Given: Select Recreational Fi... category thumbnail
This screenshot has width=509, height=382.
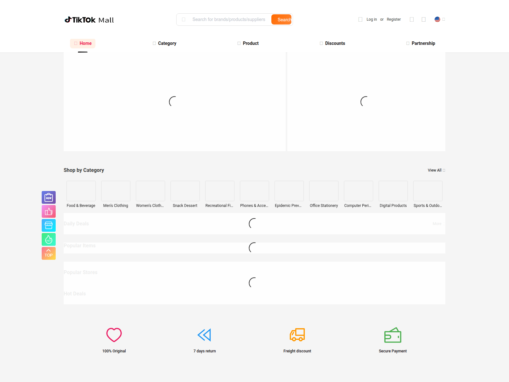Looking at the screenshot, I should (220, 191).
